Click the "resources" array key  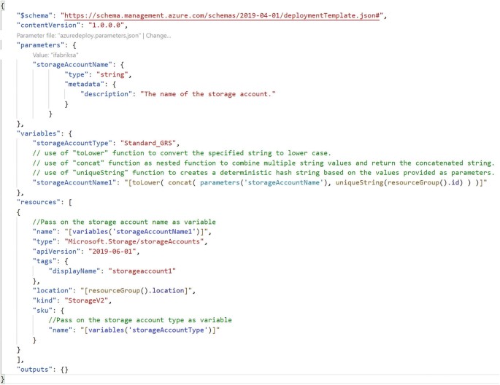pos(38,202)
